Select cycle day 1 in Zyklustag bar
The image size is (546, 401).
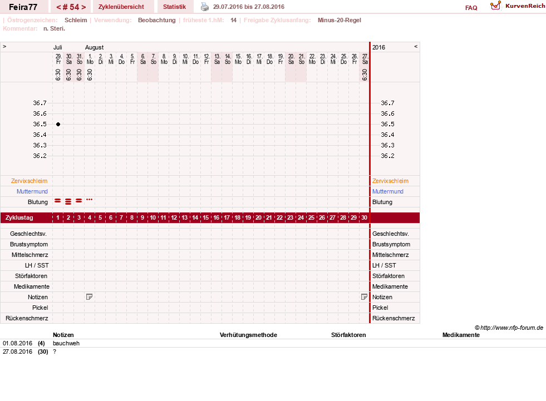(x=58, y=217)
